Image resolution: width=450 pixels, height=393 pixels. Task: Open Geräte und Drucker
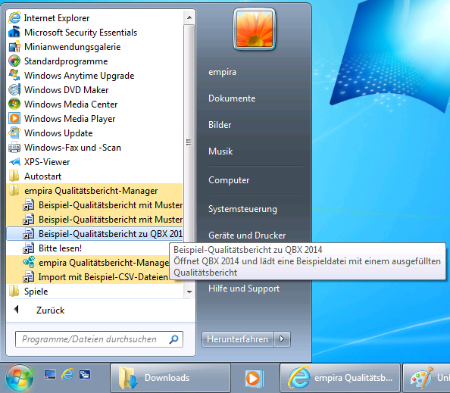[247, 235]
